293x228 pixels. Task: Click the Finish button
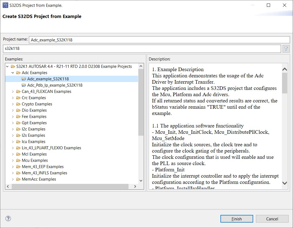(236, 218)
